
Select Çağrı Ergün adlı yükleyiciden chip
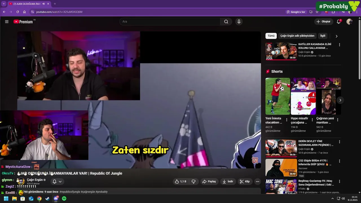[x=297, y=36]
